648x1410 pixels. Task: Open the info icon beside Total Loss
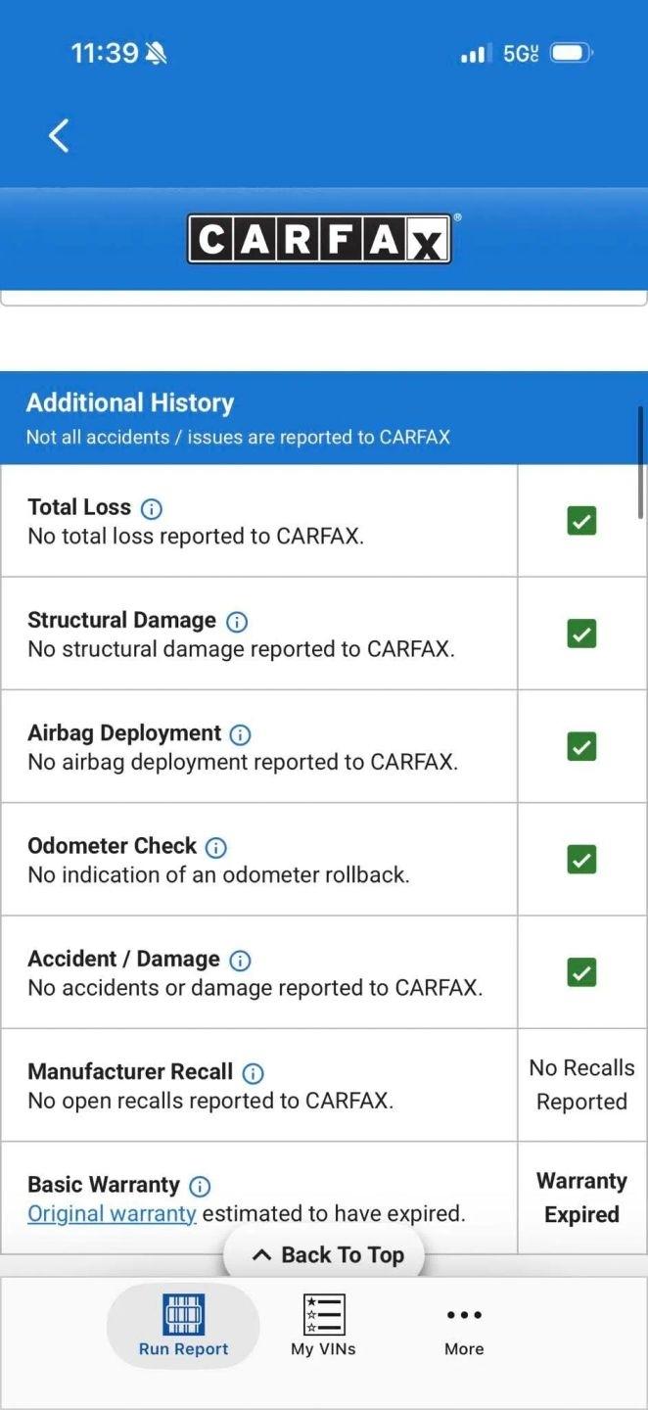tap(152, 508)
